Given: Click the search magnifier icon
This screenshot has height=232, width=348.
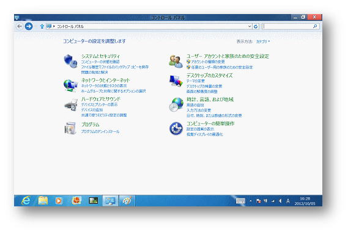Looking at the screenshot, I should click(x=315, y=26).
